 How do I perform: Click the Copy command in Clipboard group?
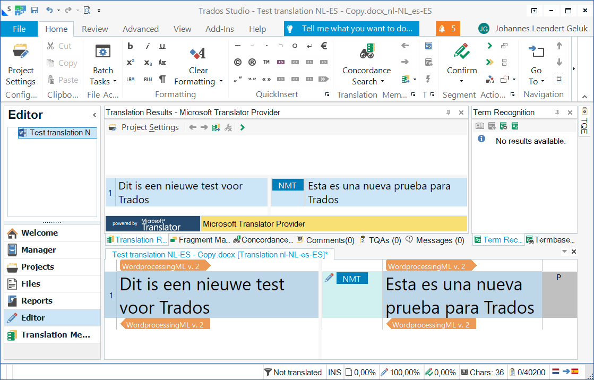tap(62, 63)
